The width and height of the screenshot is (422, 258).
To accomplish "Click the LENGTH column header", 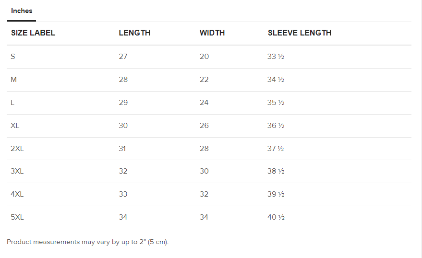I will (134, 33).
